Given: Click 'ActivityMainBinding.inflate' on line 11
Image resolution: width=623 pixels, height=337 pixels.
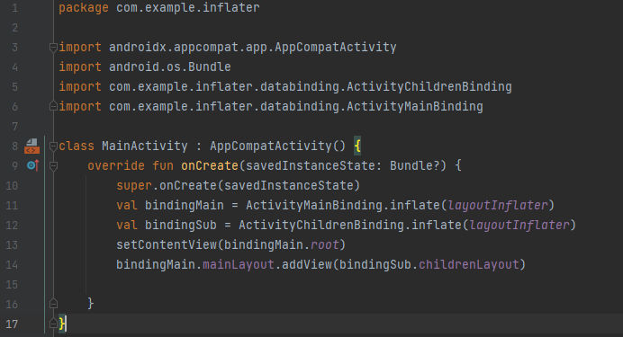Looking at the screenshot, I should tap(342, 206).
